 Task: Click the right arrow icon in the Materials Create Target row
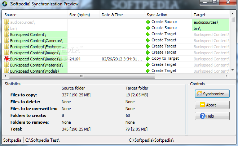click(148, 65)
